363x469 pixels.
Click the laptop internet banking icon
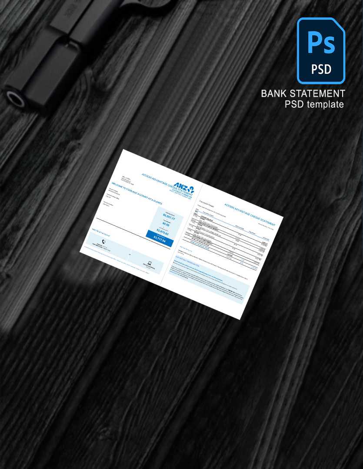[150, 262]
